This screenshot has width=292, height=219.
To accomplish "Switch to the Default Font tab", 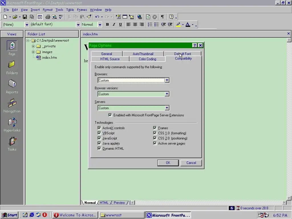I will pos(182,54).
